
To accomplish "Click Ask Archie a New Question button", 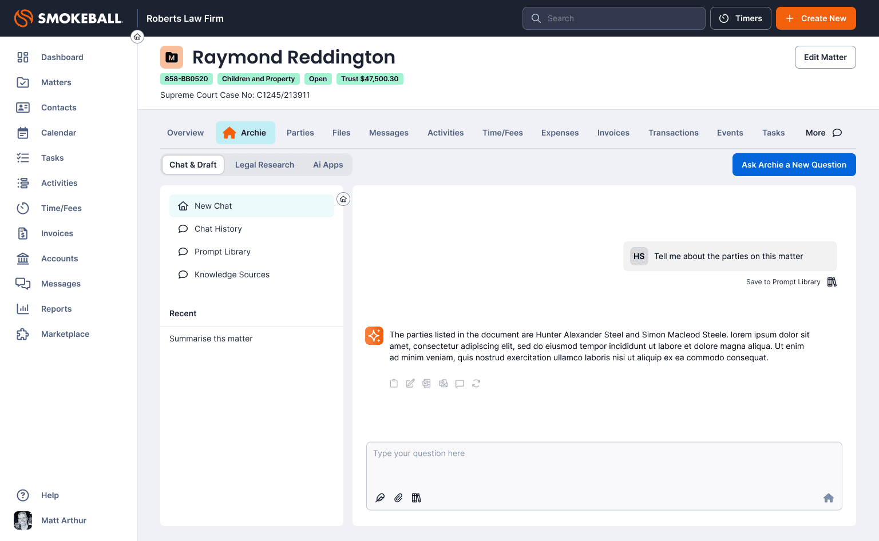I will [x=794, y=165].
